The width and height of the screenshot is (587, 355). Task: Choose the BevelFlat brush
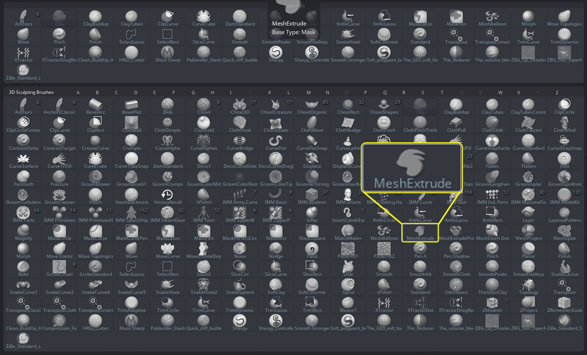132,107
